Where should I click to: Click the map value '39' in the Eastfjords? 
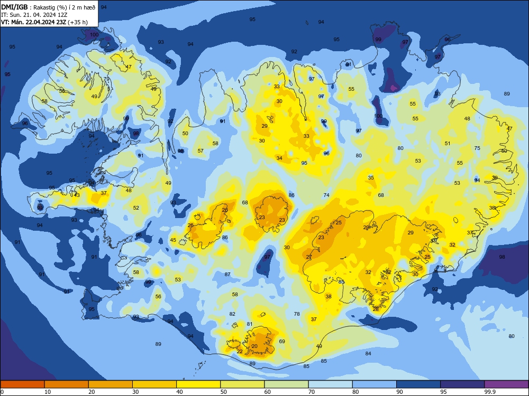pyautogui.click(x=495, y=178)
